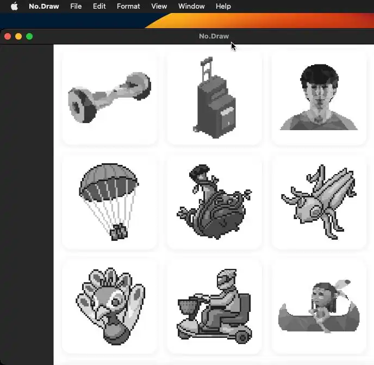Open the Help menu

click(x=223, y=6)
